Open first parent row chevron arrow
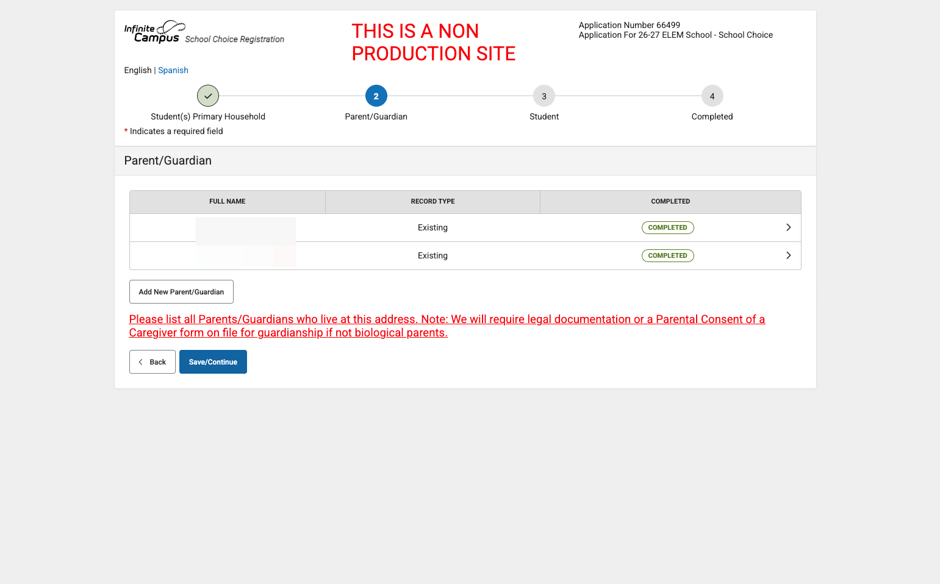This screenshot has width=940, height=584. pos(788,227)
